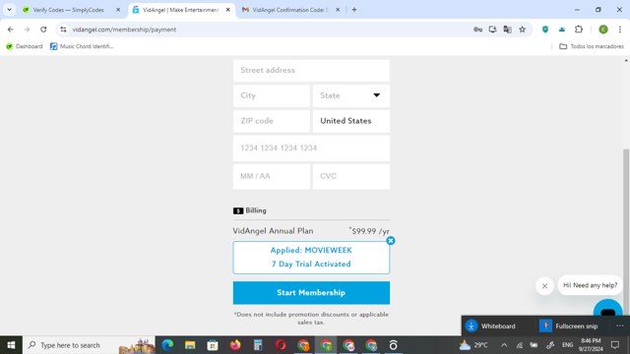
Task: Open the blue cloud extension icon
Action: [x=562, y=29]
